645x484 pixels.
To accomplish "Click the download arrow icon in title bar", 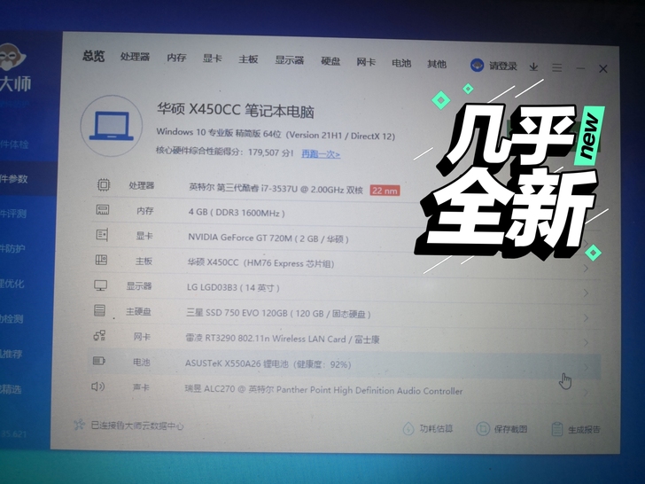I will [x=533, y=66].
